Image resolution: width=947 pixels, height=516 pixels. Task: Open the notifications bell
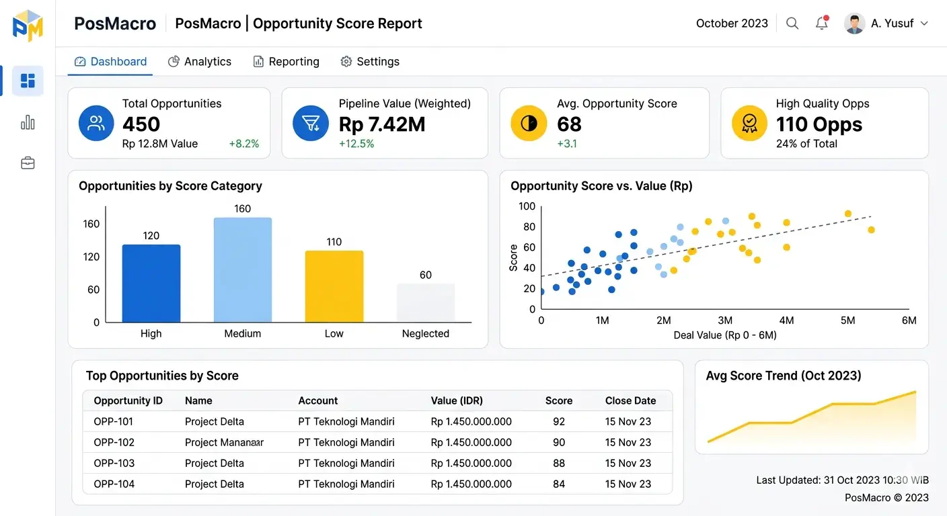821,24
